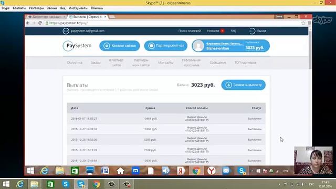Click the mail envelope icon in shared taskbar
The height and width of the screenshot is (189, 336).
click(226, 171)
